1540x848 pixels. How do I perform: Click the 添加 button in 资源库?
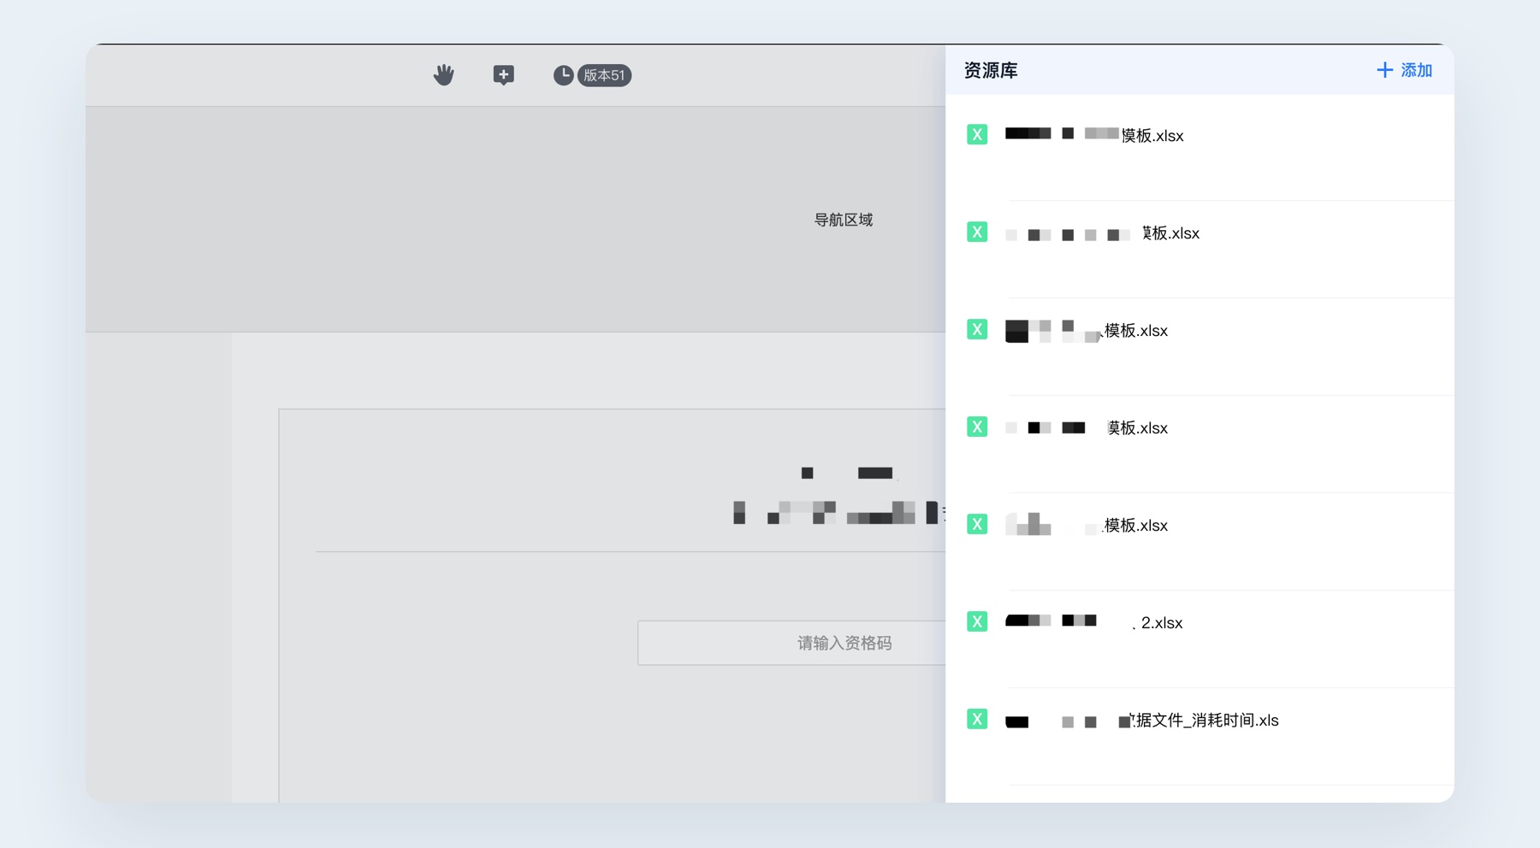1404,70
